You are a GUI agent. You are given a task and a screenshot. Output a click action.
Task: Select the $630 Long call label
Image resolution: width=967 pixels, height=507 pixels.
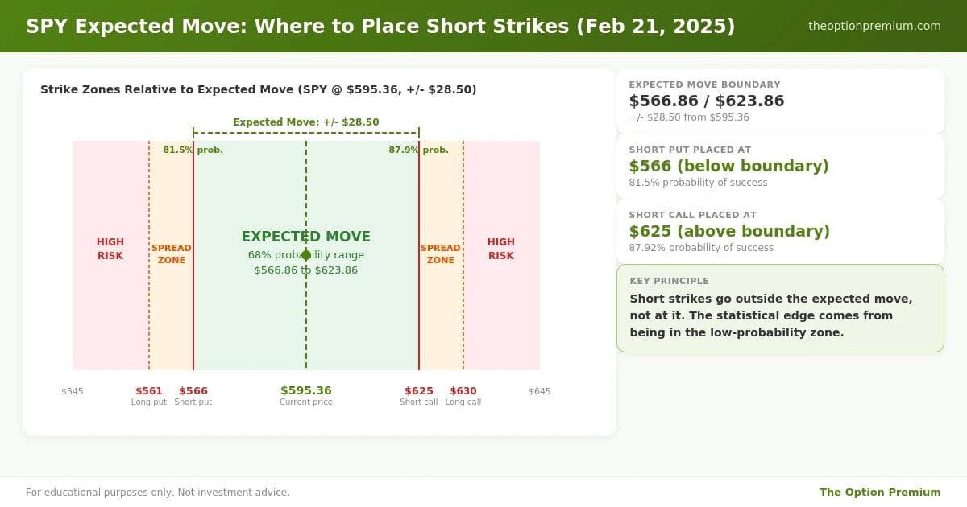(x=463, y=396)
